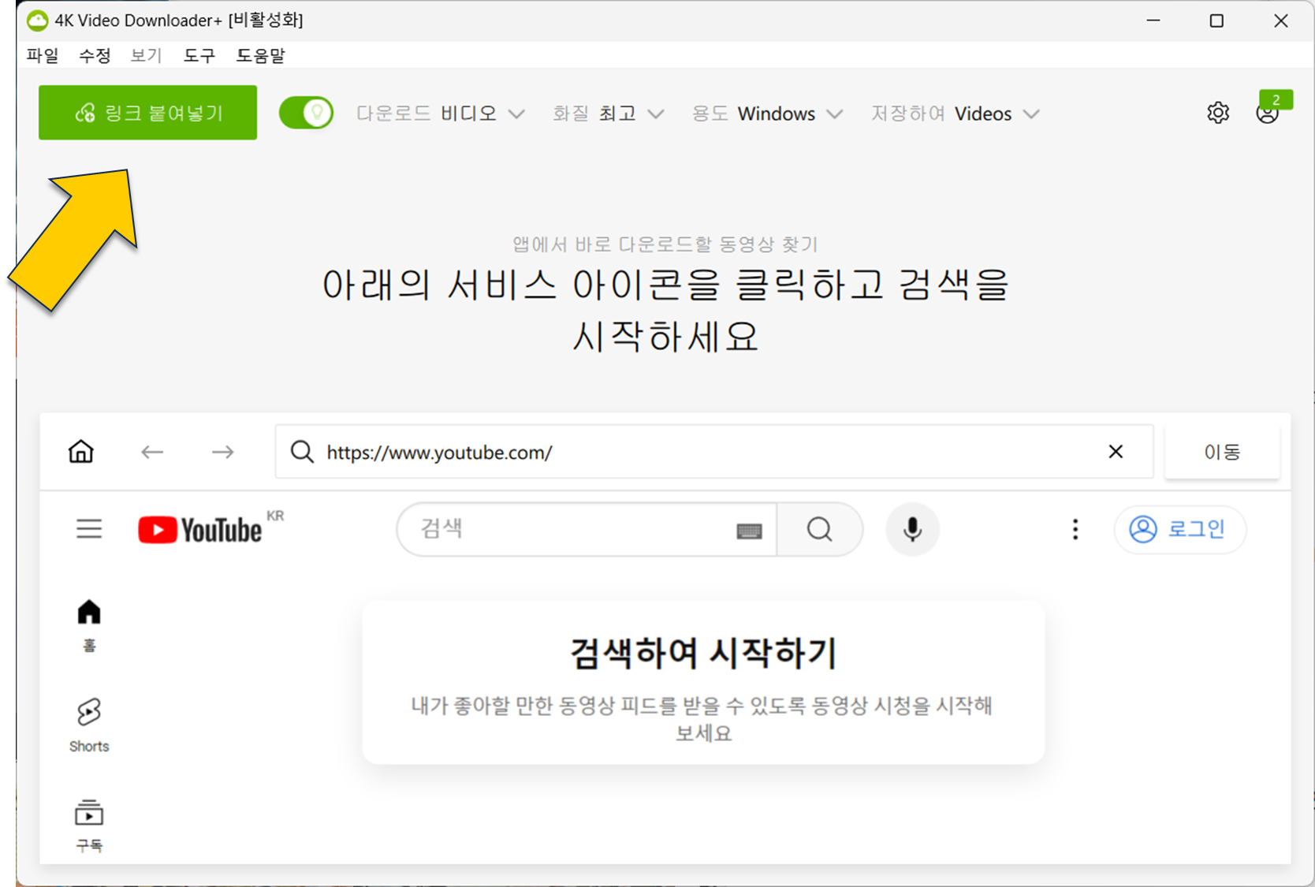This screenshot has height=887, width=1315.
Task: Open the 용도 Windows dropdown
Action: 767,114
